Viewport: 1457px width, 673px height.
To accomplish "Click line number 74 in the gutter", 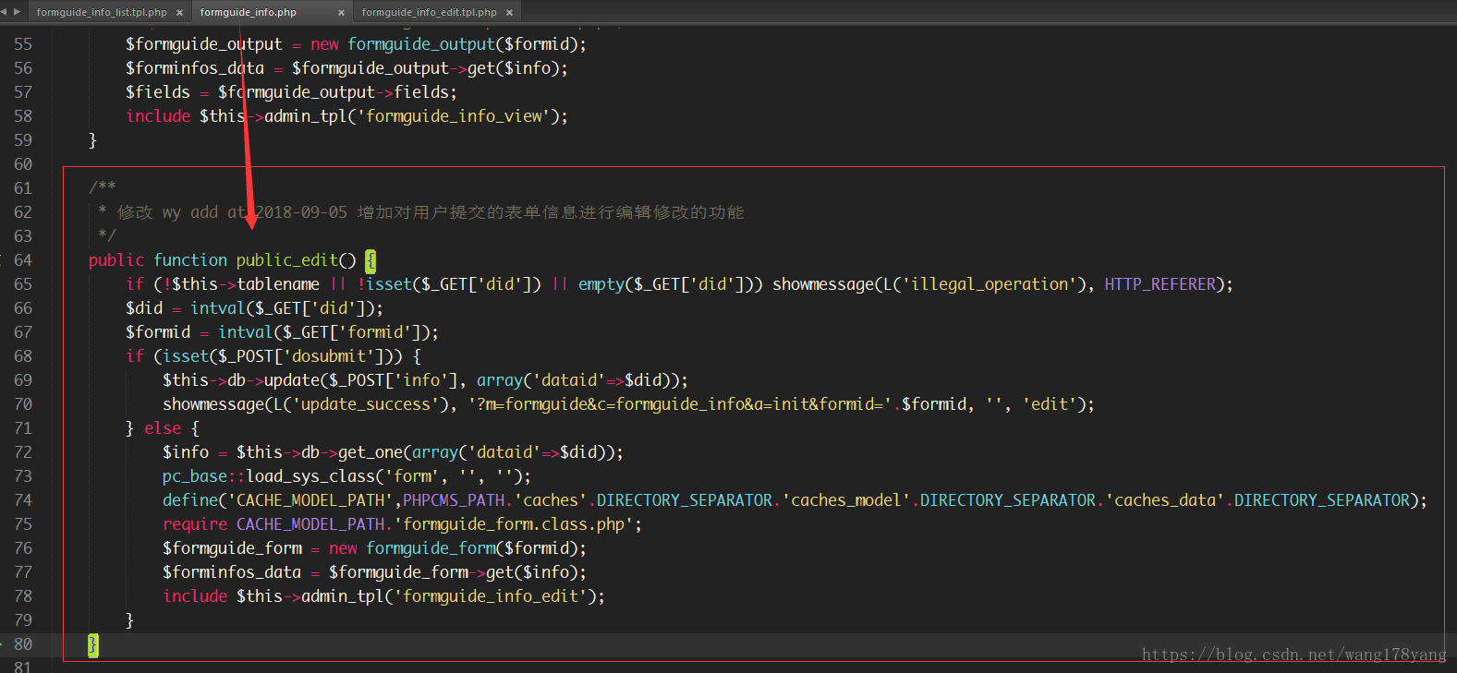I will click(23, 500).
